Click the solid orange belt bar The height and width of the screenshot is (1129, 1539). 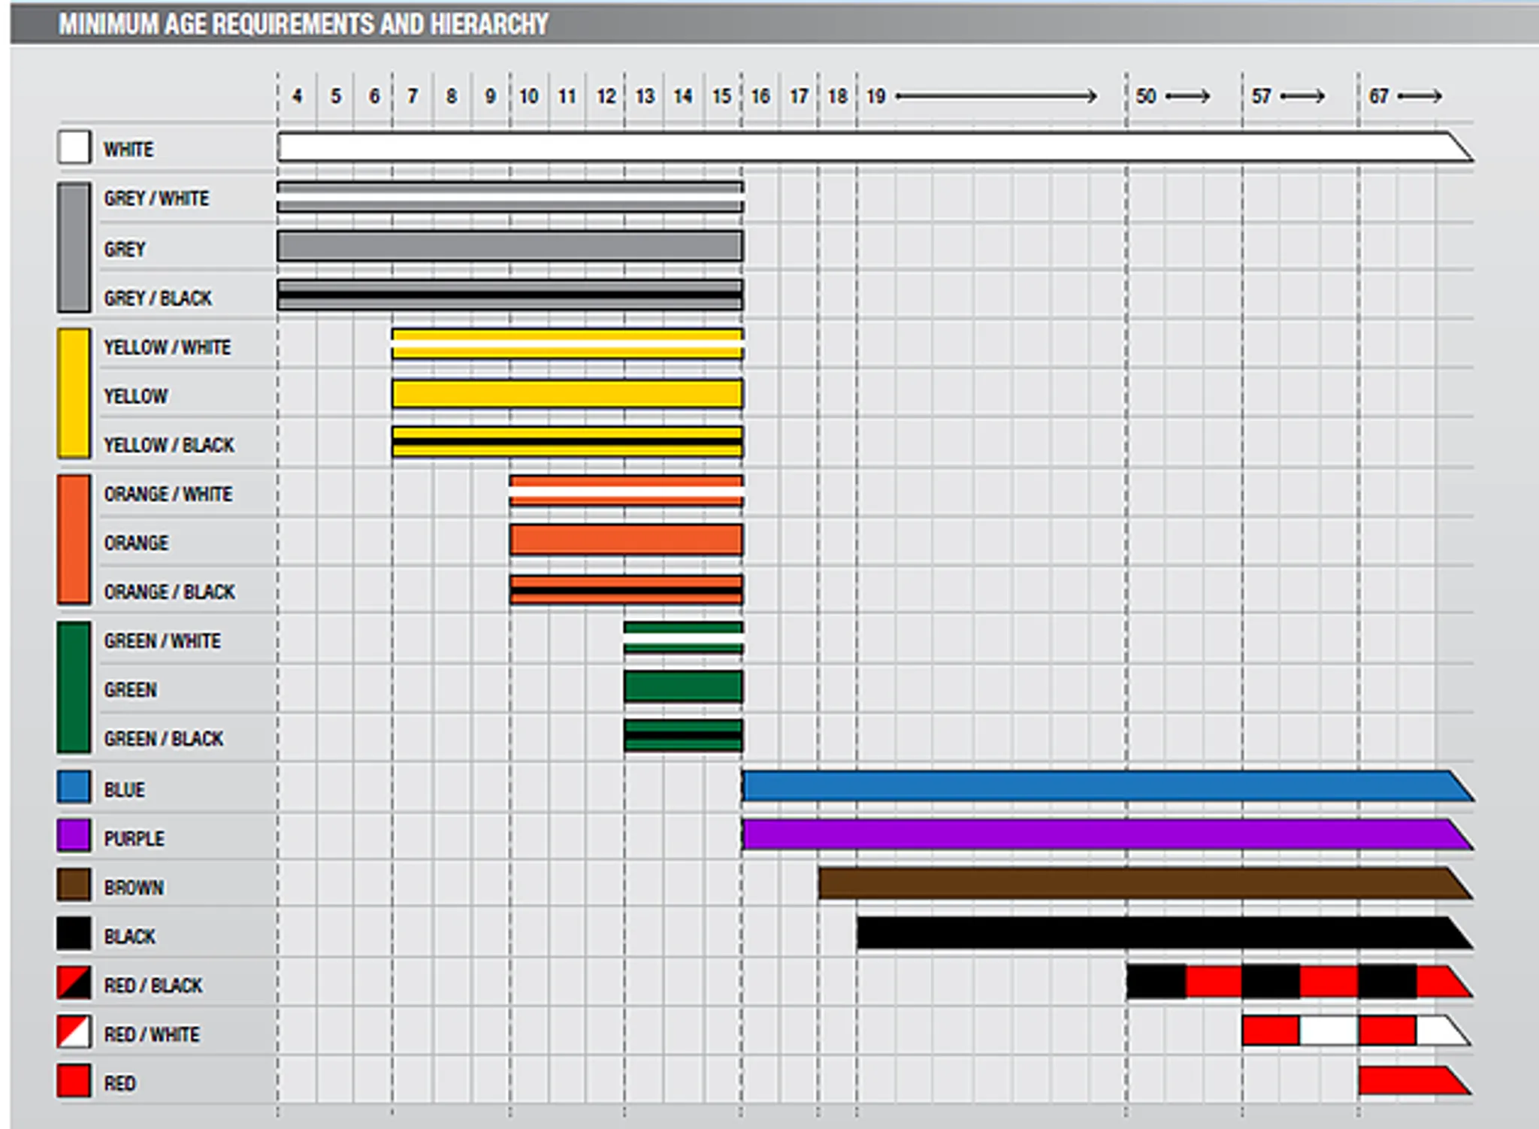[x=626, y=540]
